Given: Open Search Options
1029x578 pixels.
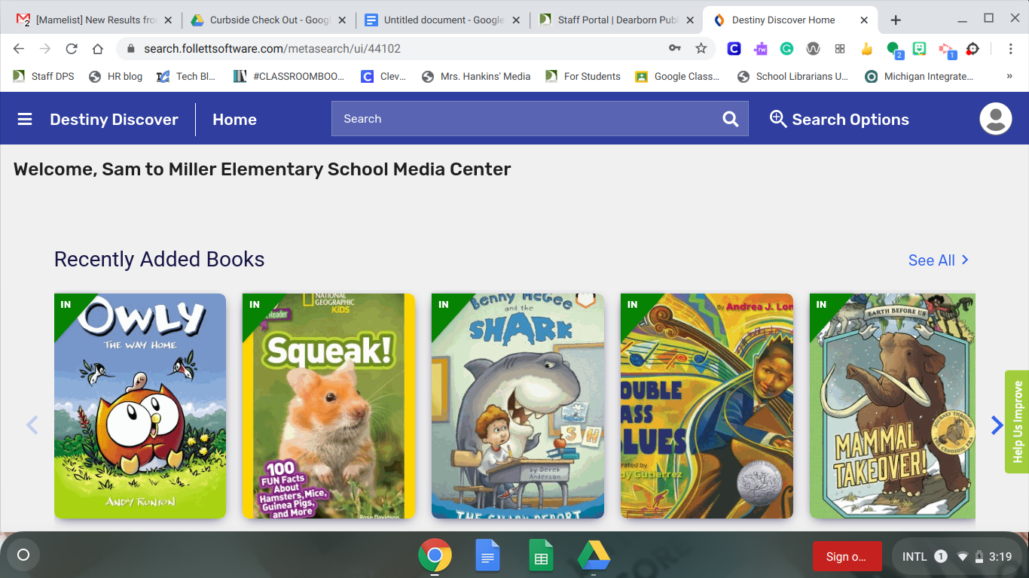Looking at the screenshot, I should [x=839, y=120].
